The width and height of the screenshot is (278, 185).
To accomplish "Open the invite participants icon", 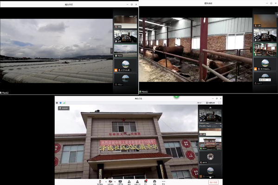I will pyautogui.click(x=129, y=182).
